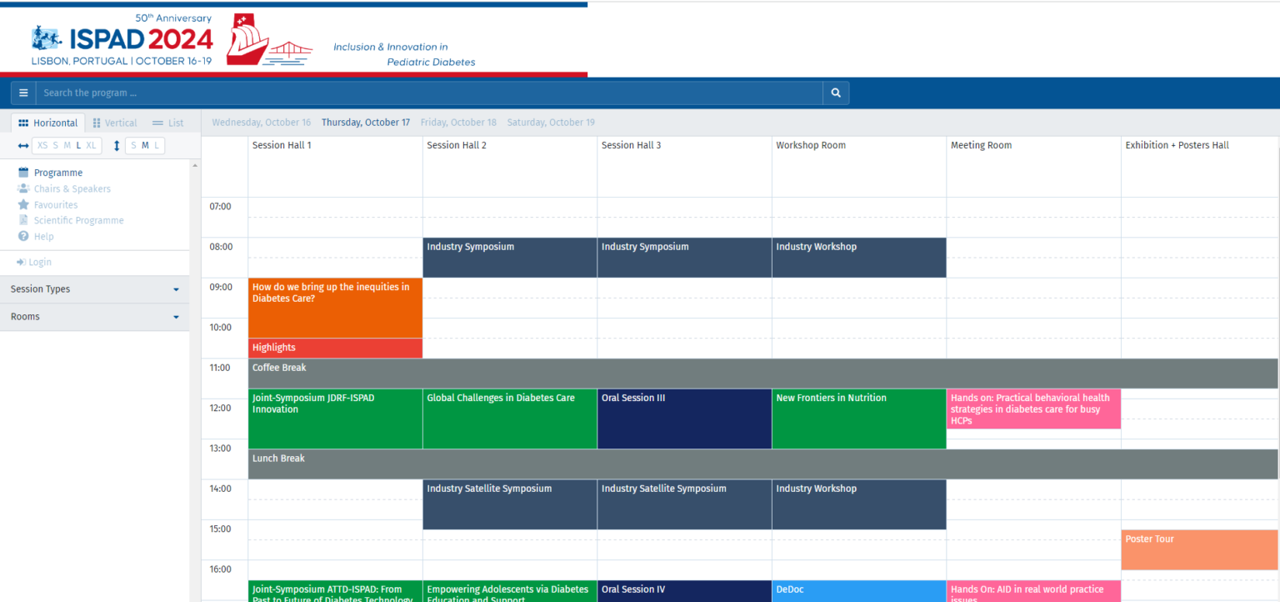Click the Help question mark icon

click(x=23, y=237)
